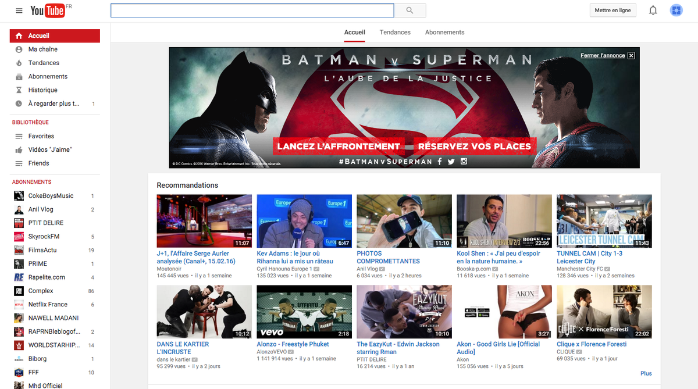This screenshot has width=698, height=389.
Task: Select the Accueil tab at the top
Action: [355, 33]
